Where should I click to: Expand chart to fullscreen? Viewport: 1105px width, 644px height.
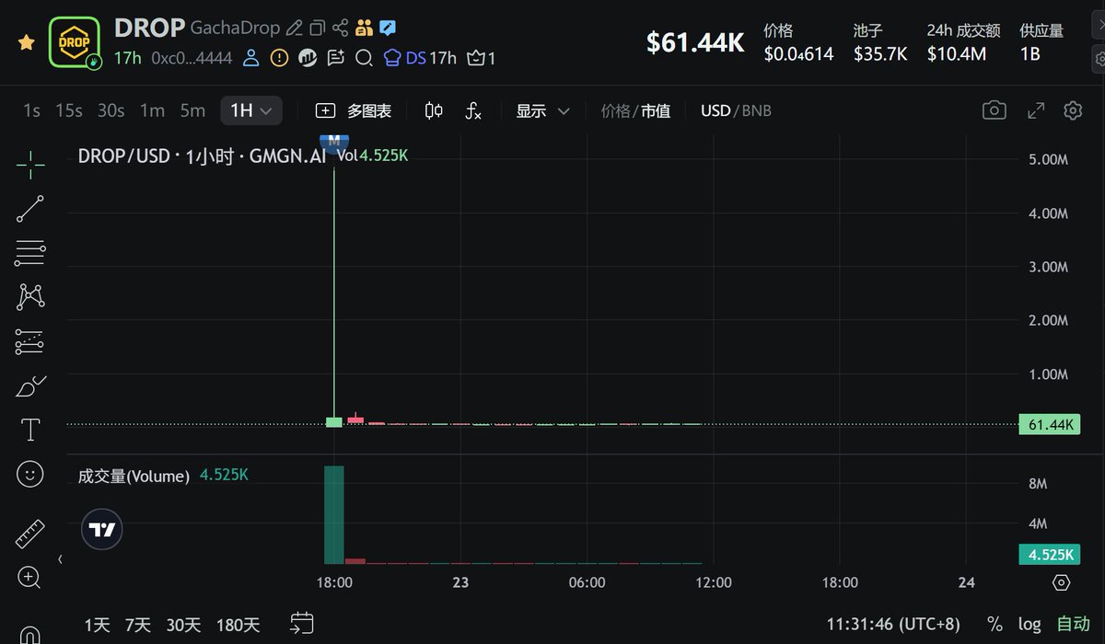point(1036,110)
